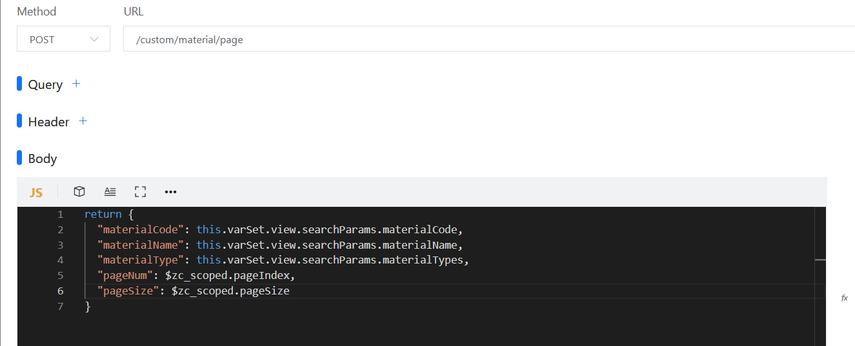Click the fx expression icon beside editor

[844, 298]
